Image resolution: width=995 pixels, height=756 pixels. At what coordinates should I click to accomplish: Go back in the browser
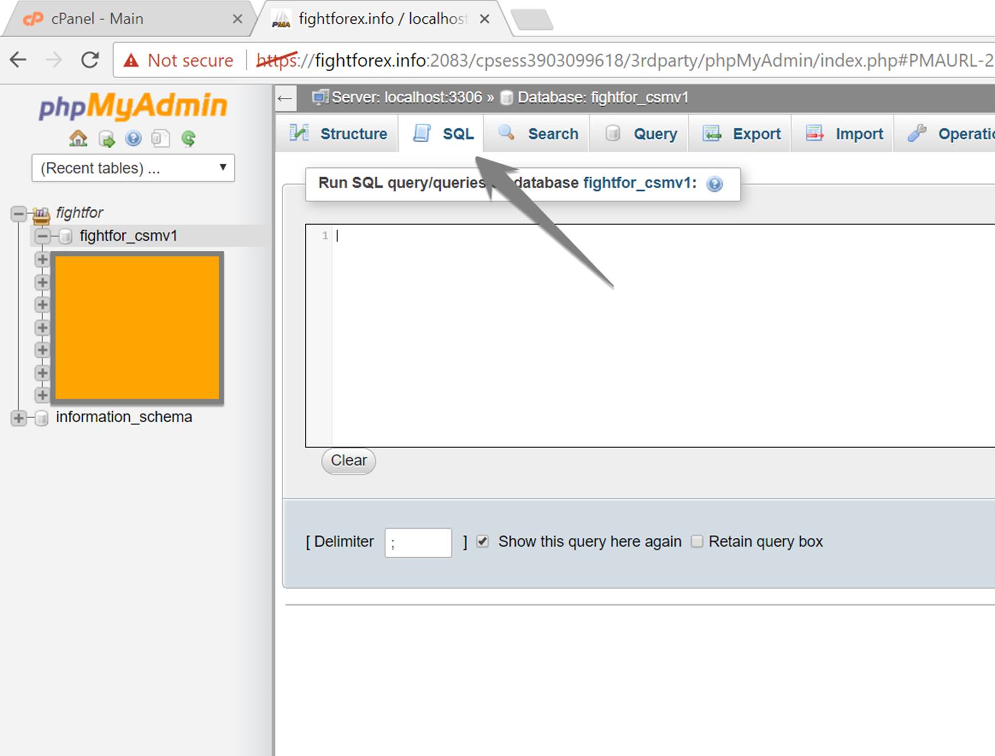tap(18, 60)
